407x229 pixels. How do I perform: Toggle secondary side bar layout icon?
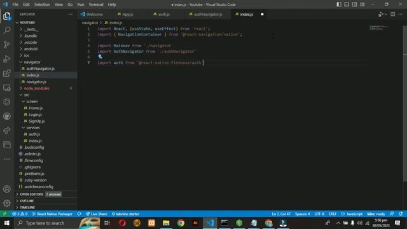point(354,4)
